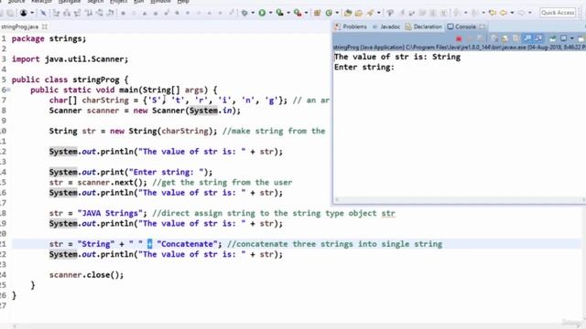Run the stringProg program with green Run button
This screenshot has height=329, width=586.
coord(262,13)
